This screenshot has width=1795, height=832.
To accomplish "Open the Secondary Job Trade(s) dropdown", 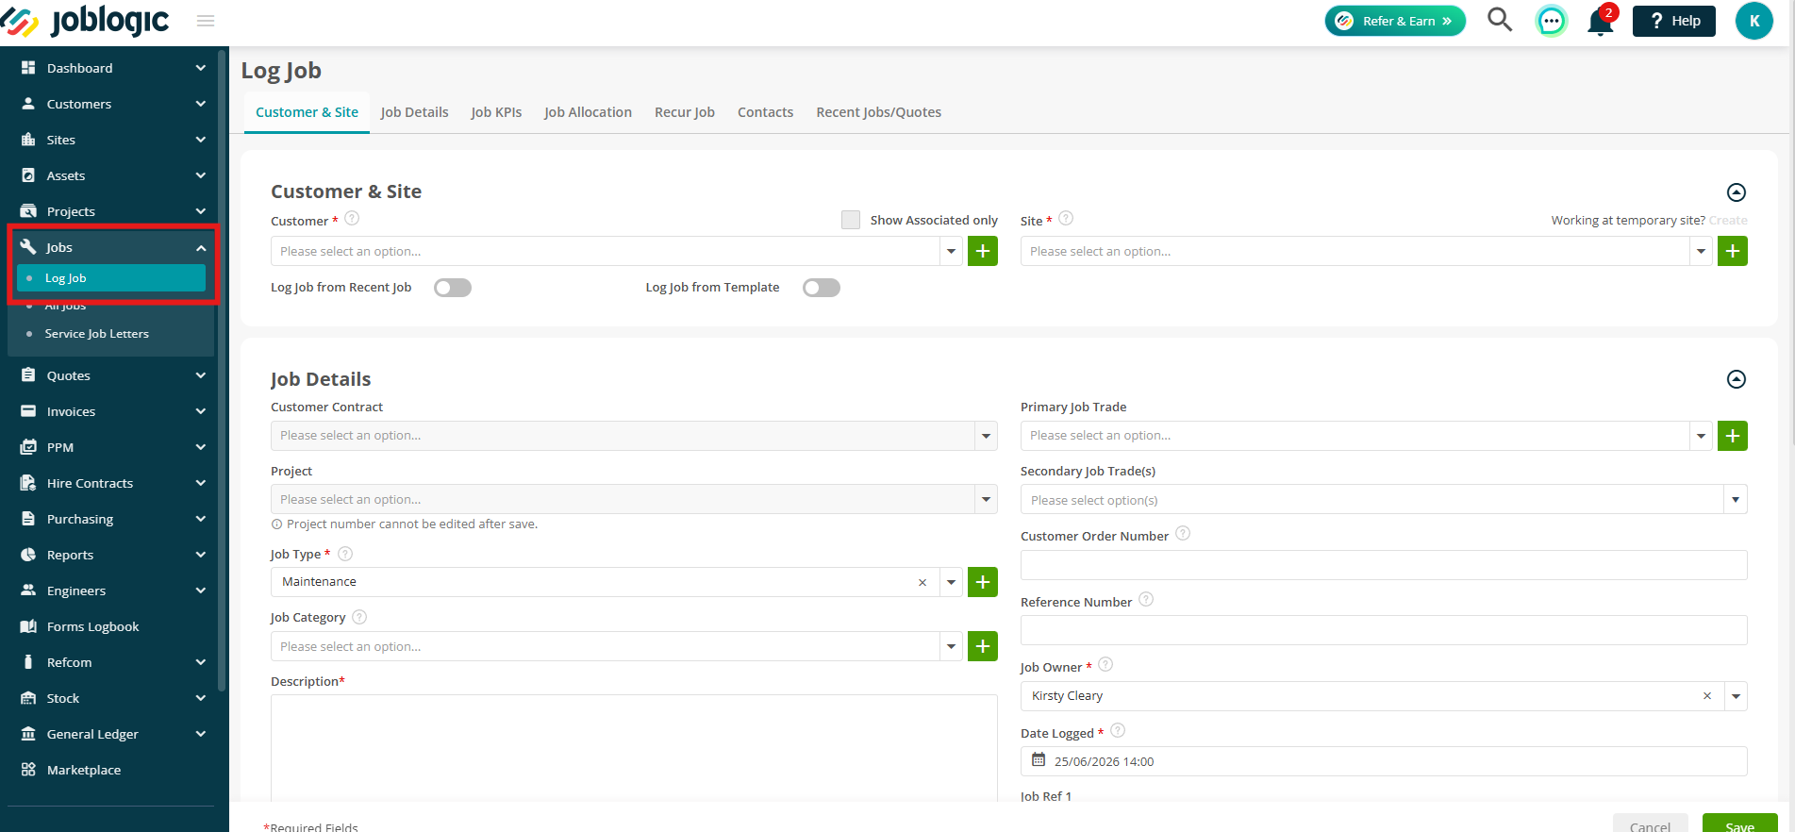I will 1384,500.
